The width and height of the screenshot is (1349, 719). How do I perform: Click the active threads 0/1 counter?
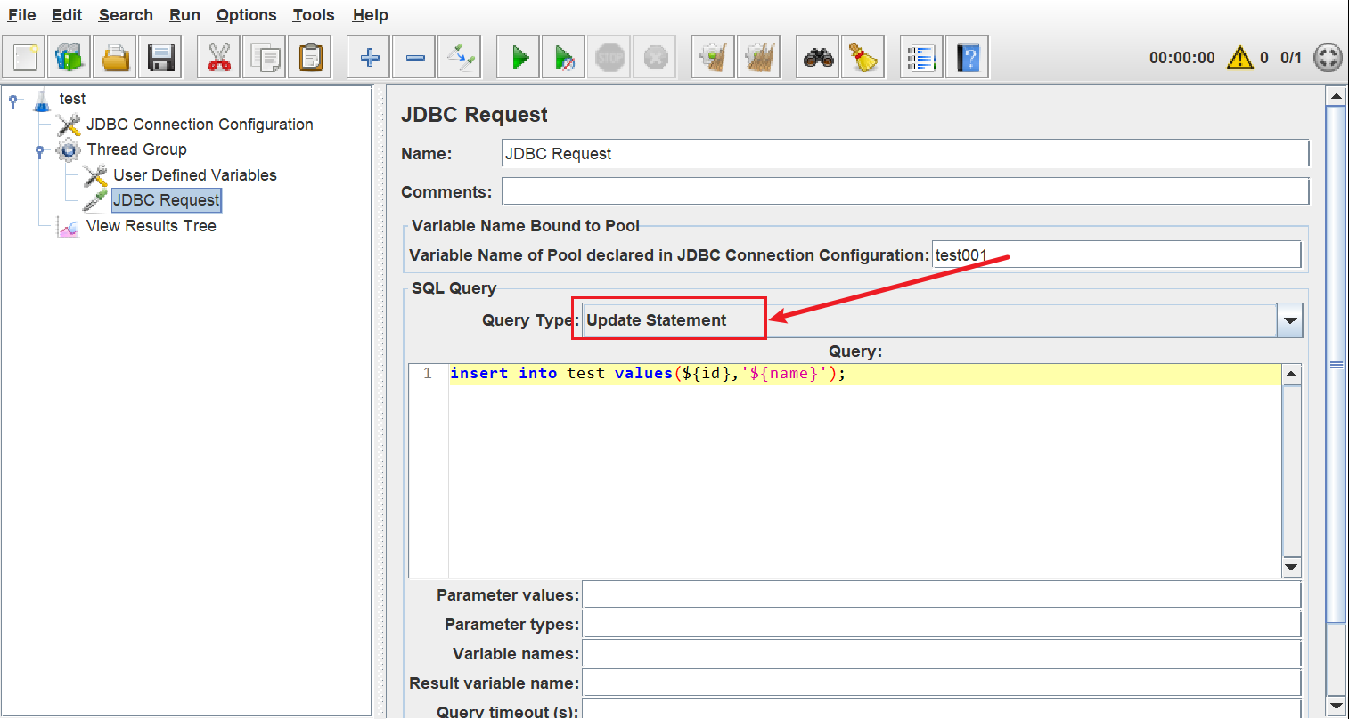click(1291, 58)
